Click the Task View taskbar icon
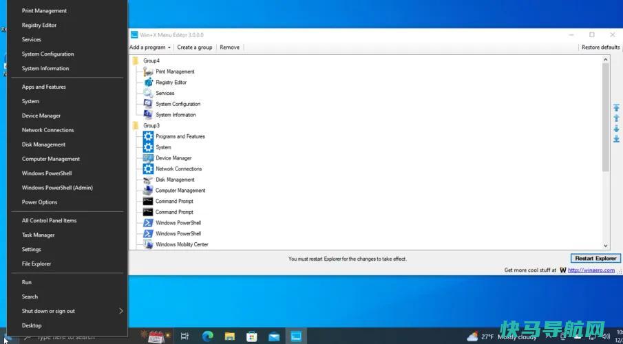This screenshot has width=623, height=344. [x=184, y=336]
